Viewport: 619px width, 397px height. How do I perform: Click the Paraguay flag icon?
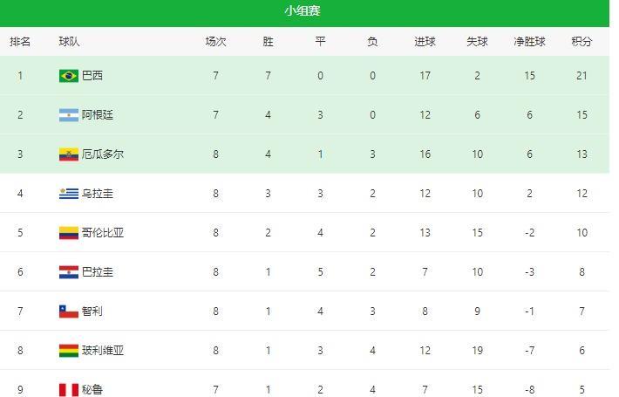pyautogui.click(x=69, y=271)
